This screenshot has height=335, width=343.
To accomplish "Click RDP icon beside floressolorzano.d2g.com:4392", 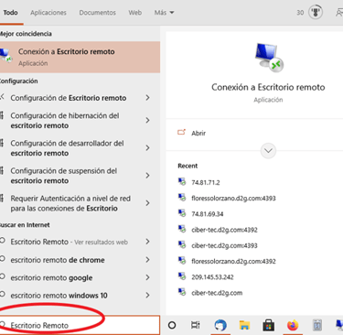I will (182, 261).
